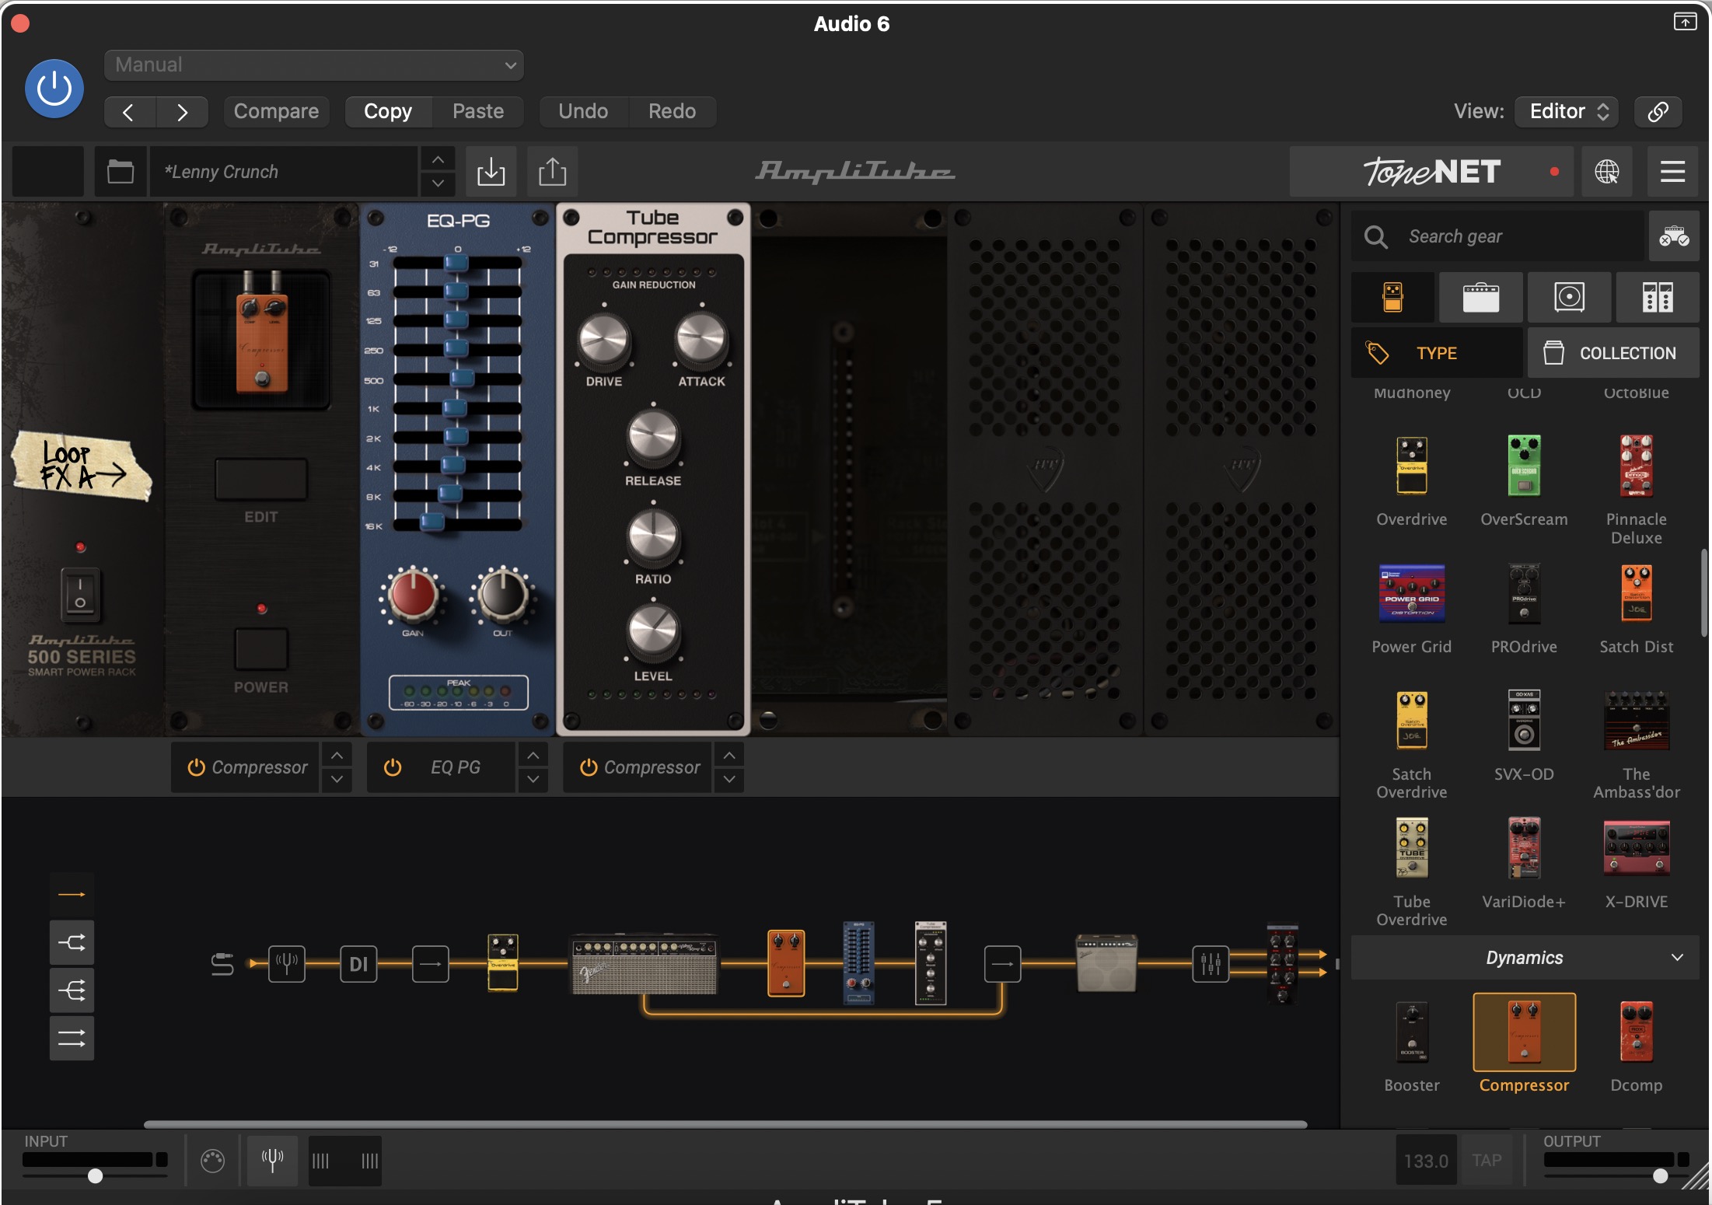Adjust the 16K EQ-PG slider

pyautogui.click(x=432, y=523)
